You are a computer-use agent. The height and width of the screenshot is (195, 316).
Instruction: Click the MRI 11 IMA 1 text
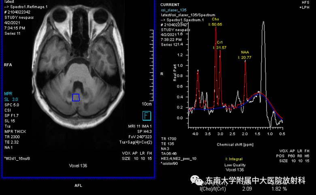point(140,126)
